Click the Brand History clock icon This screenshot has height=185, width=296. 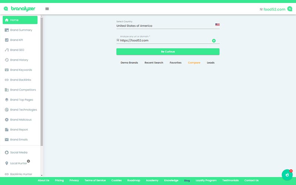7,60
